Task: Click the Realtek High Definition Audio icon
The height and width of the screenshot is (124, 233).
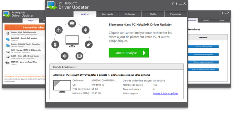Action: pos(8,34)
